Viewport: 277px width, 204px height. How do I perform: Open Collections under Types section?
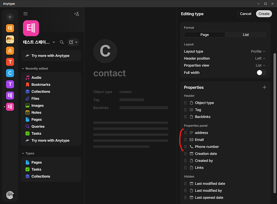click(x=51, y=176)
